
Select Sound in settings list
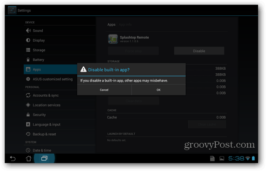(59, 30)
